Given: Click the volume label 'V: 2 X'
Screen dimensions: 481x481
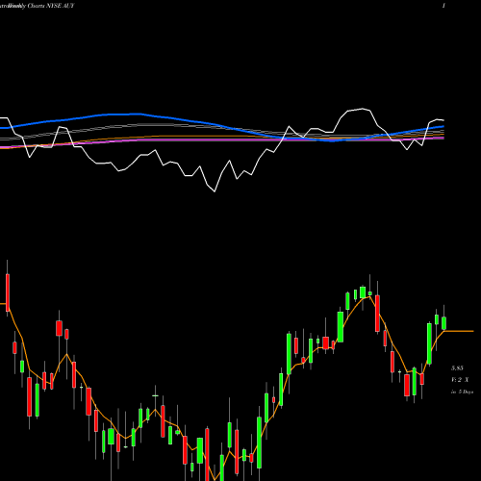Looking at the screenshot, I should tap(460, 380).
